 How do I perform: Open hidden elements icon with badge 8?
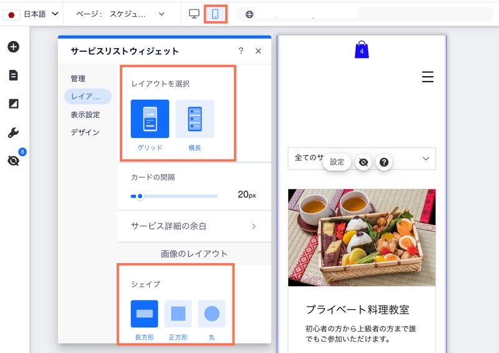coord(13,160)
